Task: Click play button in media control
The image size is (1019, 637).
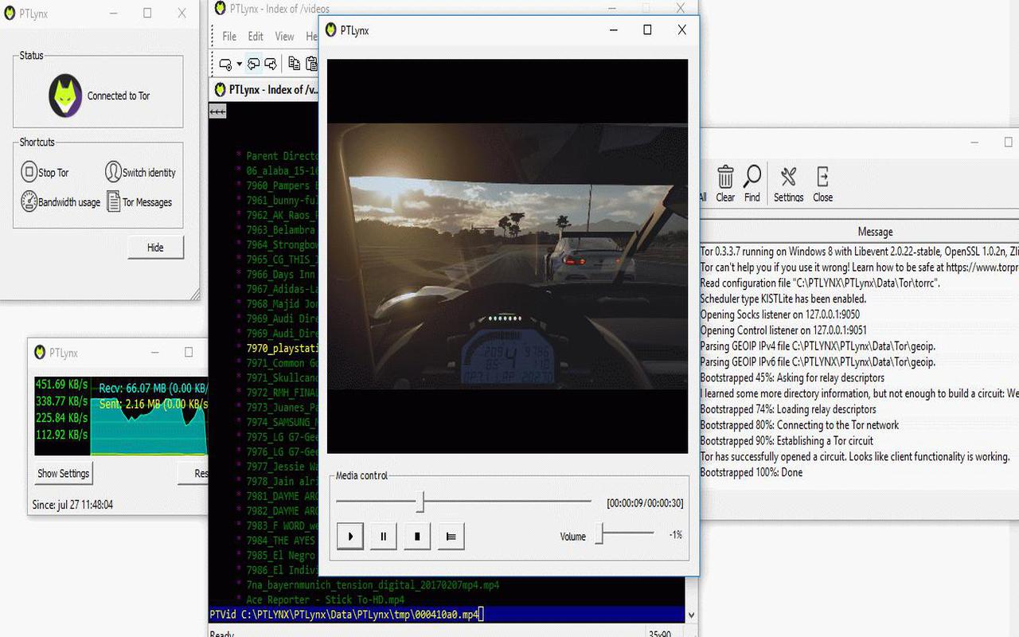Action: click(x=350, y=536)
